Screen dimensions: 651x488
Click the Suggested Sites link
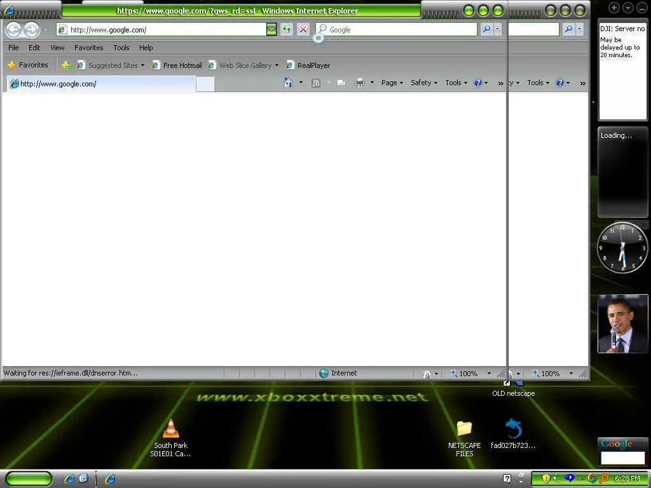coord(107,65)
